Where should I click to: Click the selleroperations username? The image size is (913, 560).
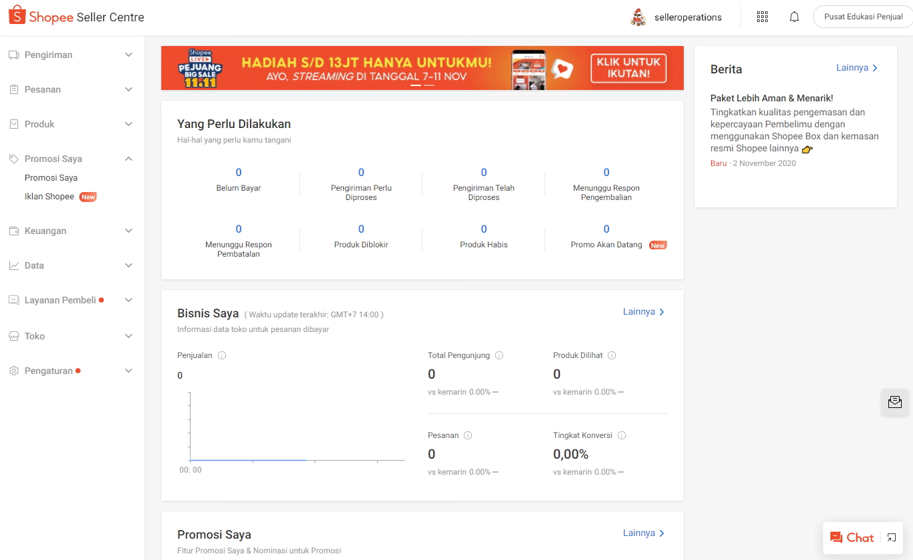[x=688, y=17]
